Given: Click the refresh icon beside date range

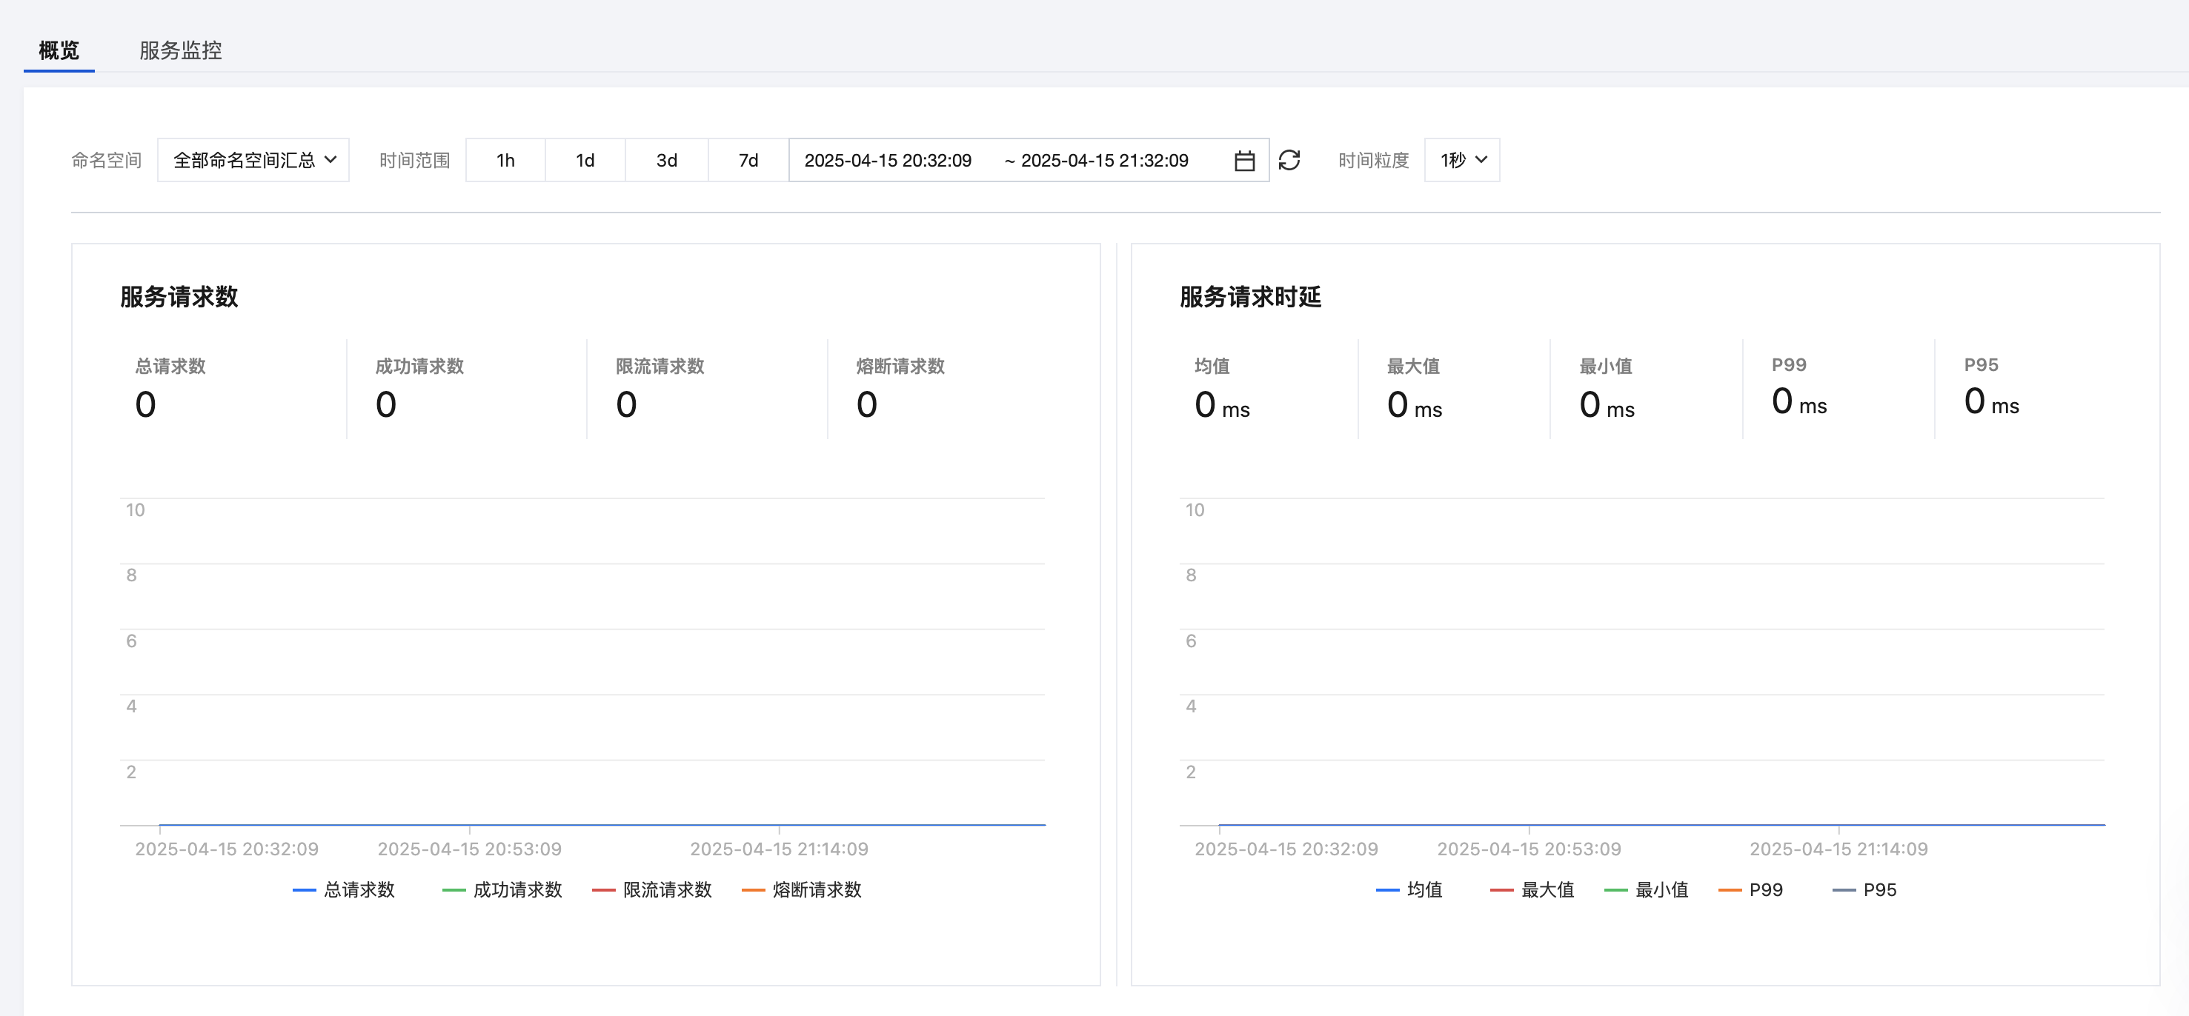Looking at the screenshot, I should (1289, 160).
